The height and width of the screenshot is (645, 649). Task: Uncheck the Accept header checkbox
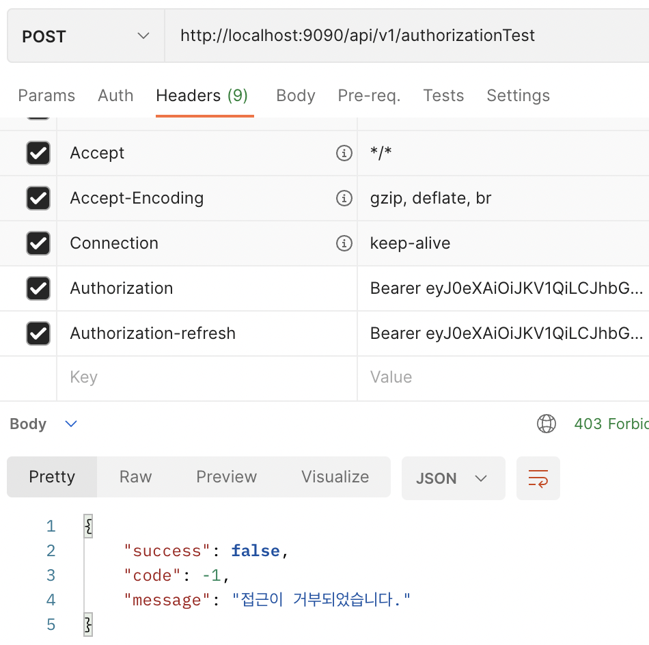[38, 153]
